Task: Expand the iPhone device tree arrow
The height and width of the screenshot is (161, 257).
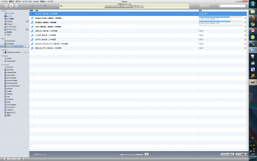Action: [x=3, y=52]
